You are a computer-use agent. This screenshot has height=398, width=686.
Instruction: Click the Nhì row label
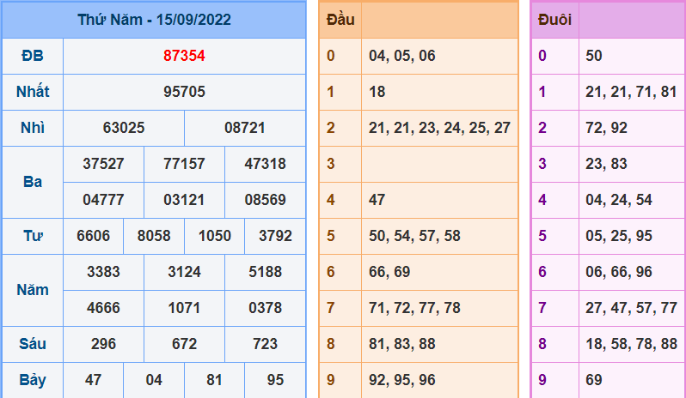(x=33, y=128)
